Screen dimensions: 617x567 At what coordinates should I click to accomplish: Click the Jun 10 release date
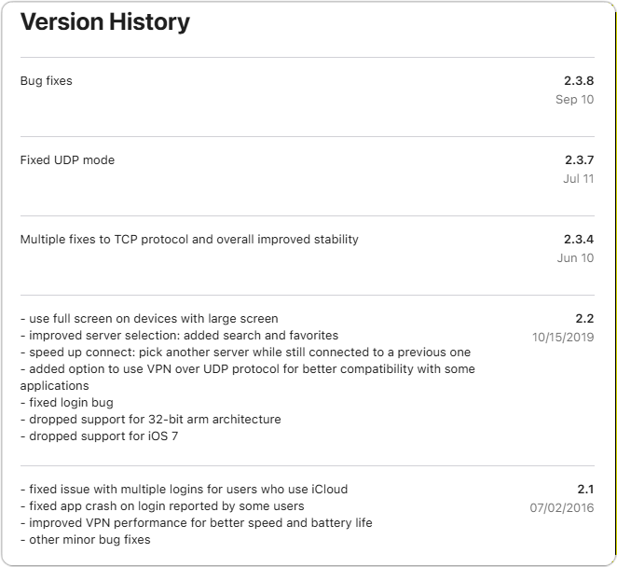tap(575, 258)
